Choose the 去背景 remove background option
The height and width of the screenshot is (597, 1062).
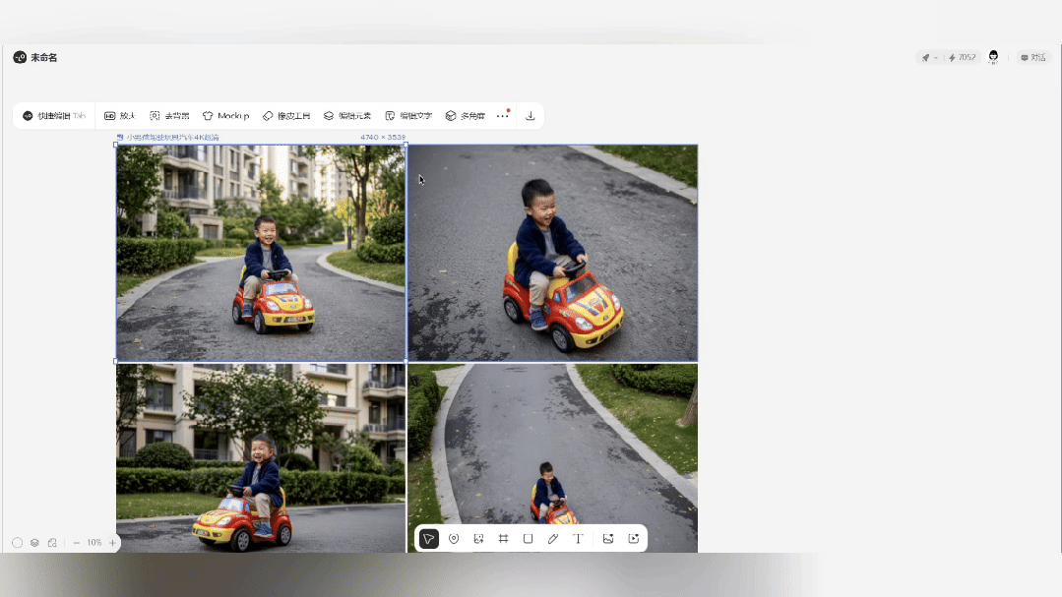pyautogui.click(x=169, y=116)
